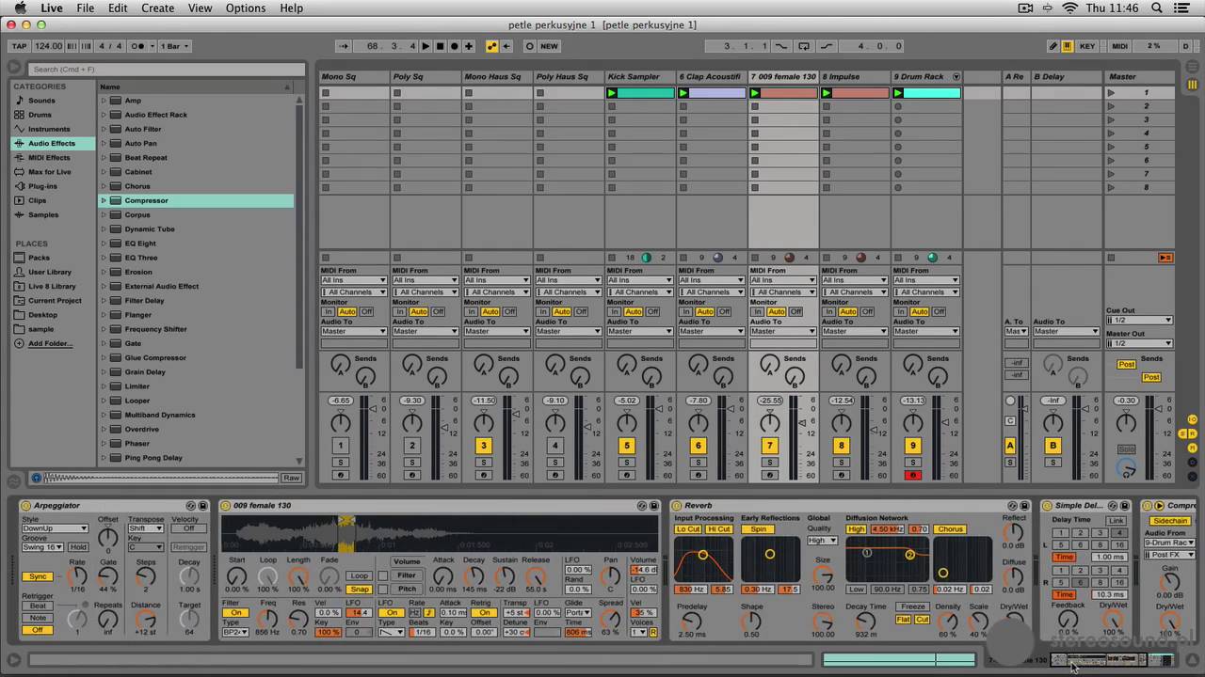Deactivate track 7 with its activator button
This screenshot has height=677, width=1205.
click(769, 446)
